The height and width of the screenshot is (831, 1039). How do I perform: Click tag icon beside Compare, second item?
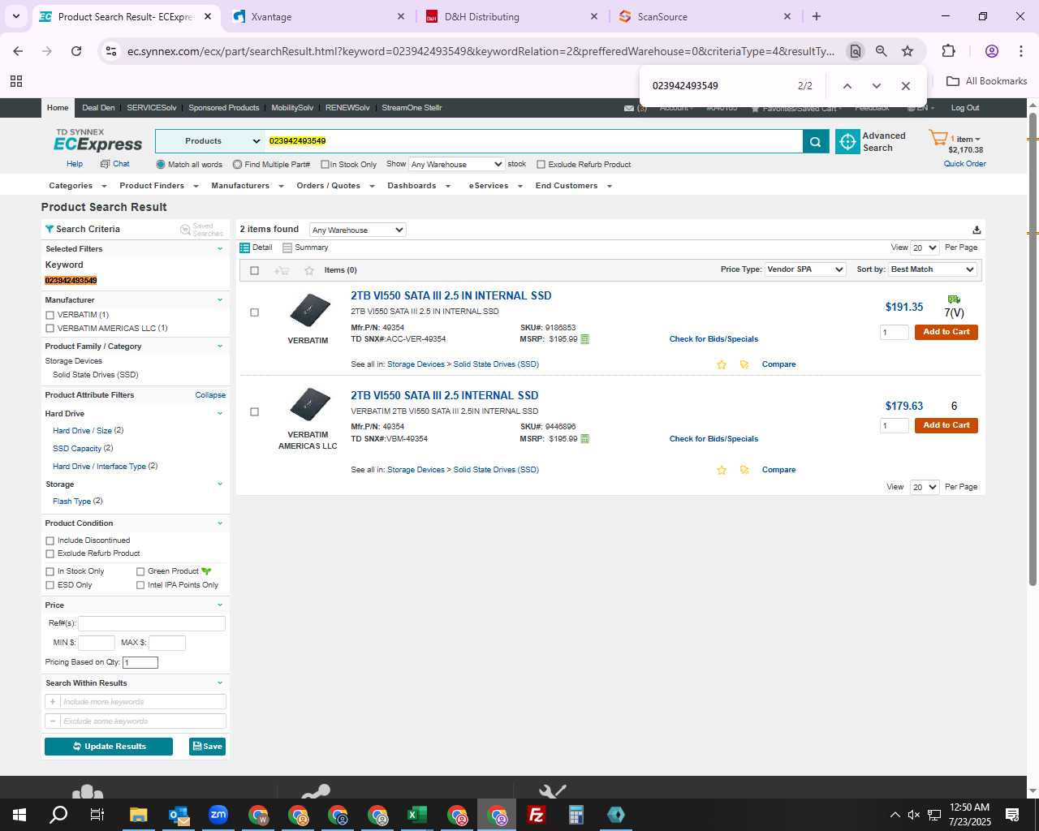(744, 470)
